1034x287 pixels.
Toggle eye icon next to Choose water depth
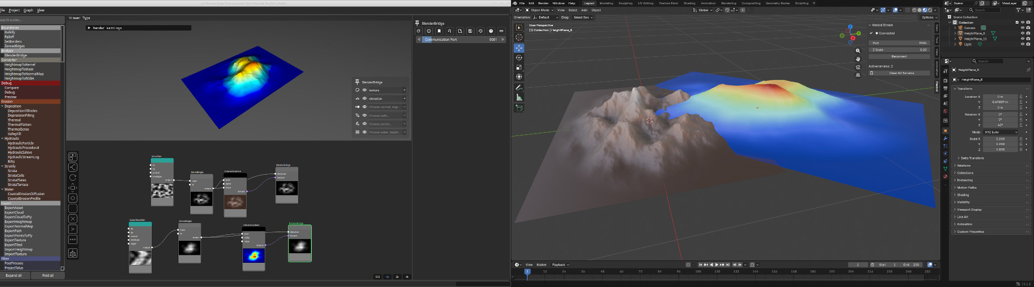[x=365, y=132]
